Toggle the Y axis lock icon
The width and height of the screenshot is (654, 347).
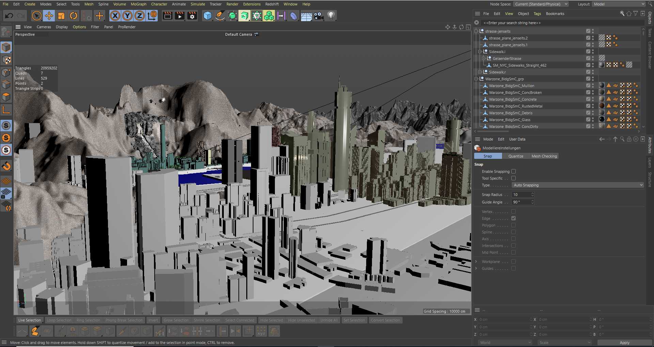pos(127,16)
